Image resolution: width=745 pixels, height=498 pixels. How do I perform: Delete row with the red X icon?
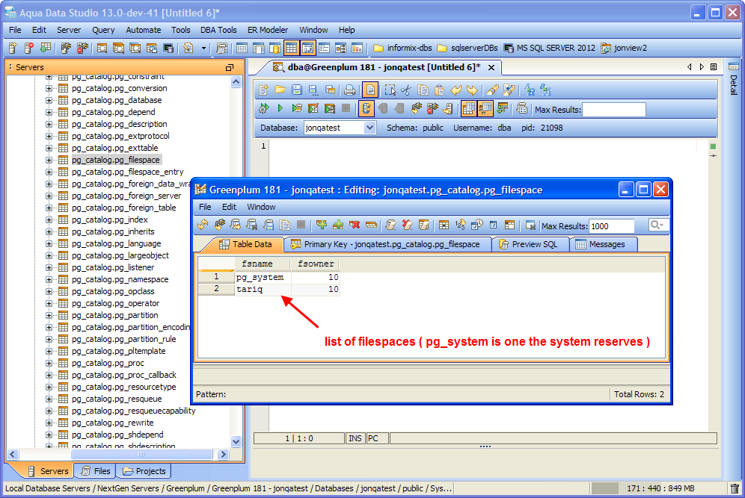pos(355,225)
